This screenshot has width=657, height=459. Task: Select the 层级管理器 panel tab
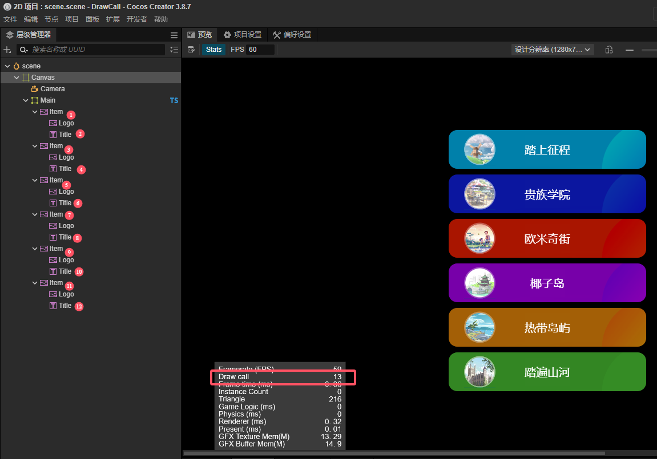[29, 35]
